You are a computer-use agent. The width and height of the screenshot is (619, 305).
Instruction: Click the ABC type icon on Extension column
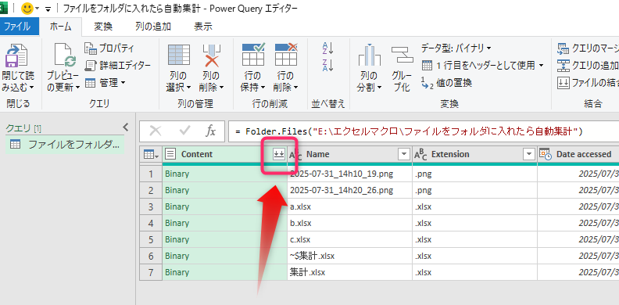pyautogui.click(x=421, y=155)
